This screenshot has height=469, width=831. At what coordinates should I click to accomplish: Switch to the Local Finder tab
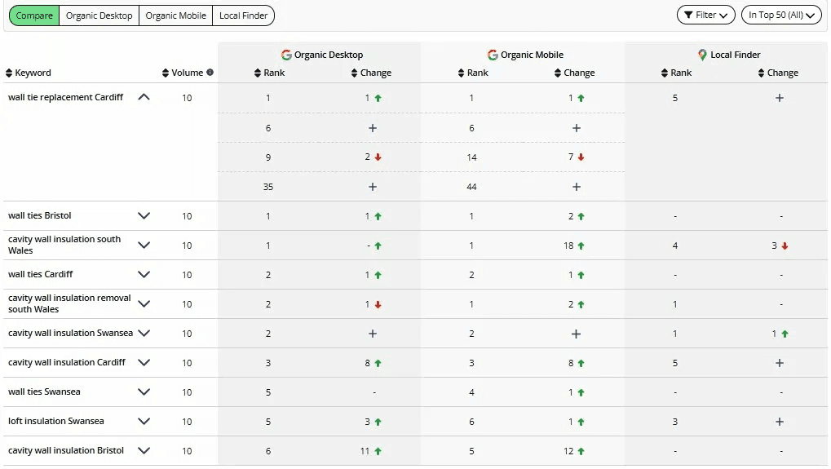coord(243,15)
